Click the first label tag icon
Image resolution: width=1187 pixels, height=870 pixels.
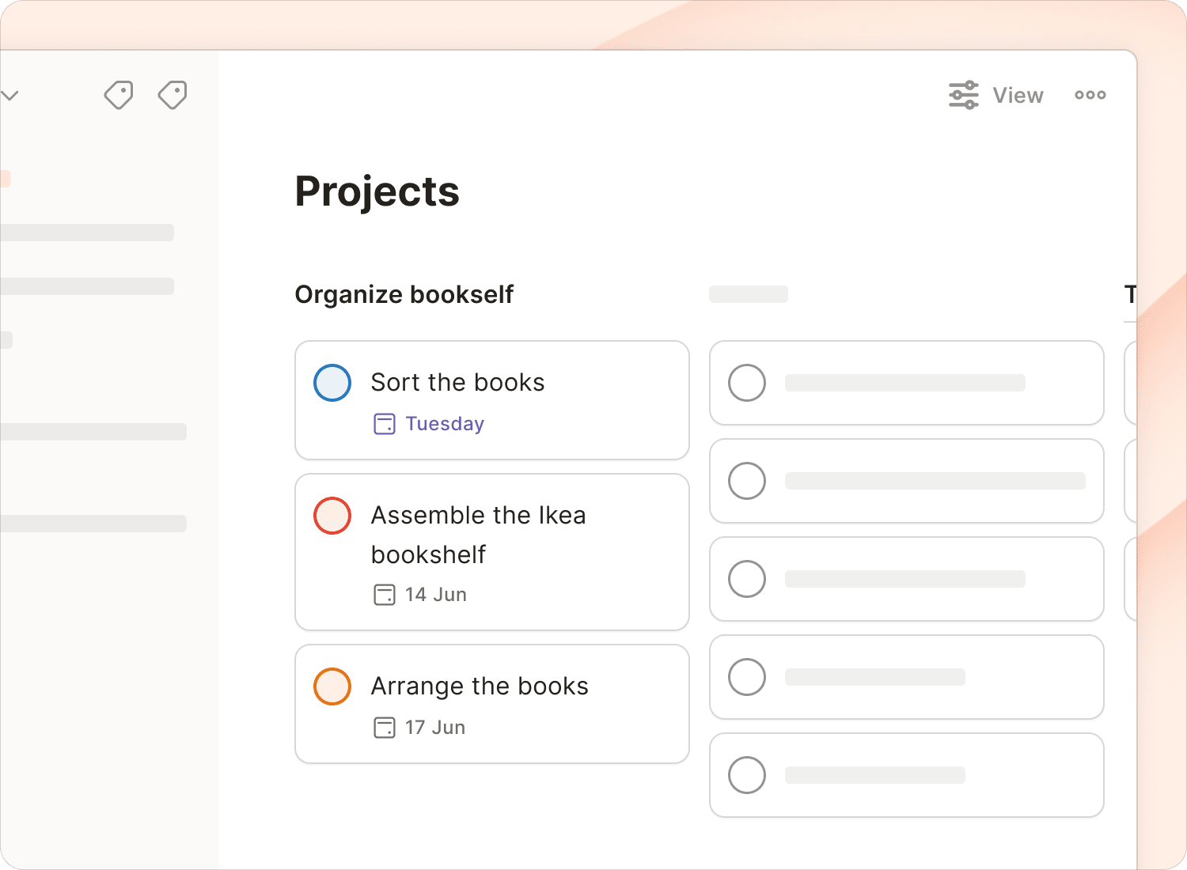(x=119, y=95)
